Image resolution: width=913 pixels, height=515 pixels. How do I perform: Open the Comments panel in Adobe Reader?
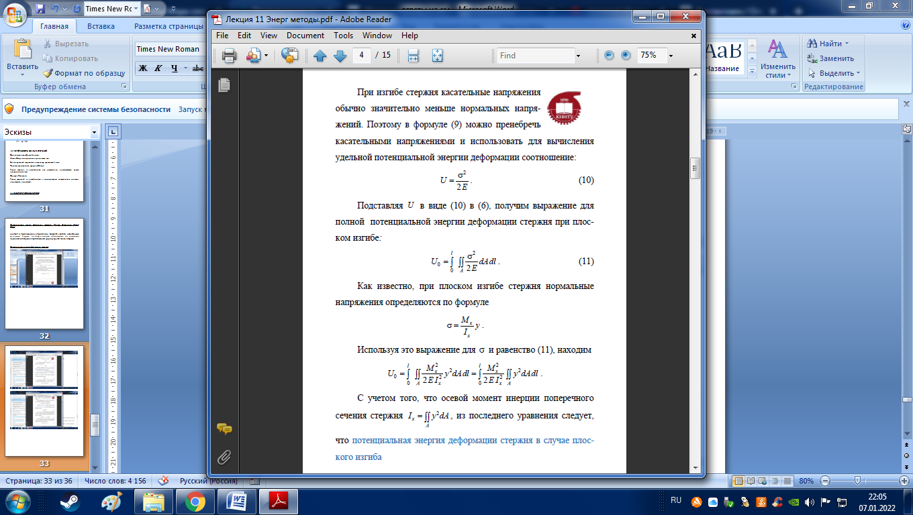pyautogui.click(x=224, y=428)
